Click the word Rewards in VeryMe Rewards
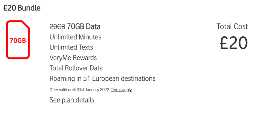This screenshot has height=115, width=272. pyautogui.click(x=85, y=58)
